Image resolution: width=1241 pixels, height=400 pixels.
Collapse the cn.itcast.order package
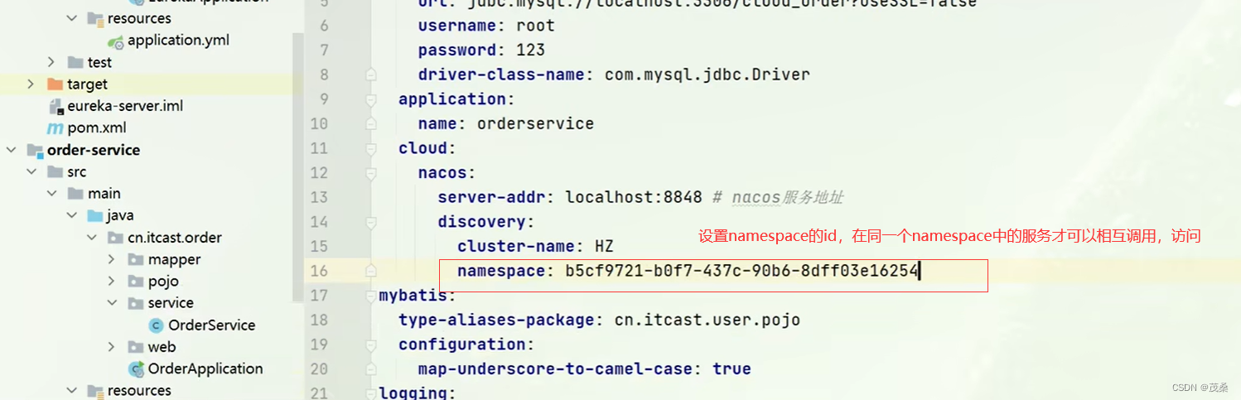click(91, 238)
